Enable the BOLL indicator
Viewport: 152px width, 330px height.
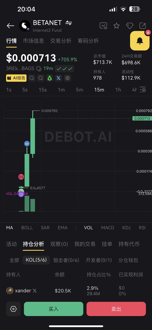click(x=27, y=228)
